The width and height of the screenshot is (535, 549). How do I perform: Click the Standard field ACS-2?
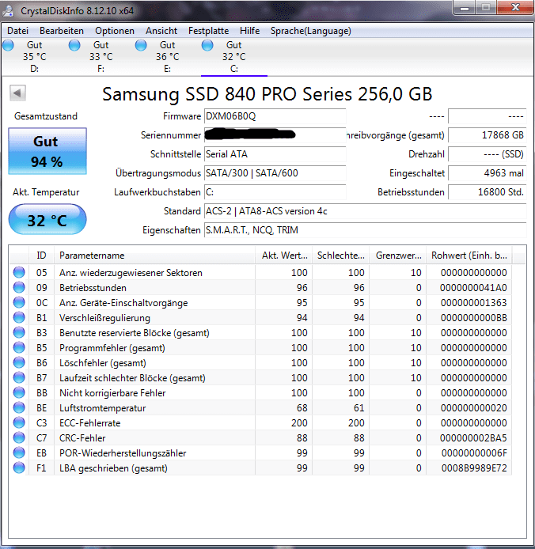point(365,211)
